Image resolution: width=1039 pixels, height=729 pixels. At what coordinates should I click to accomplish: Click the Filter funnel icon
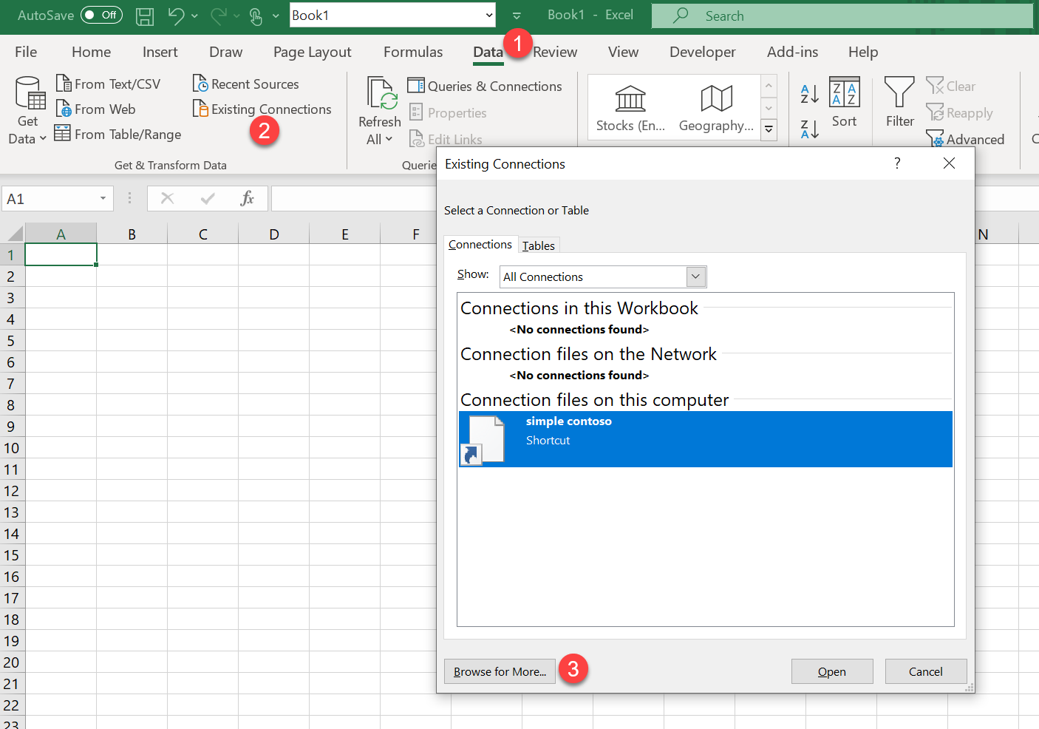[x=899, y=102]
